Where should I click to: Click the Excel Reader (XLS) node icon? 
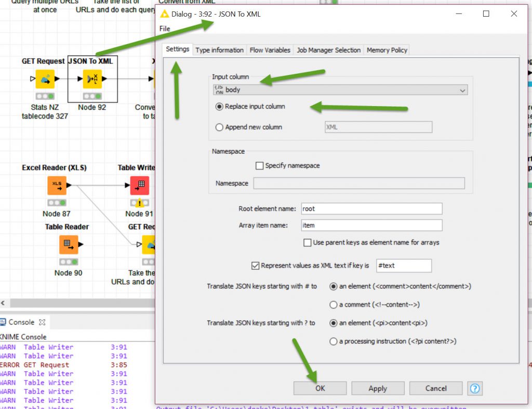click(x=57, y=186)
